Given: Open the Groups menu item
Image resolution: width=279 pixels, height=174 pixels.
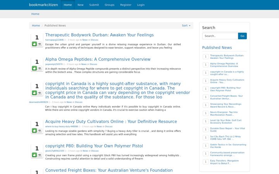Looking at the screenshot, I should click(109, 5).
